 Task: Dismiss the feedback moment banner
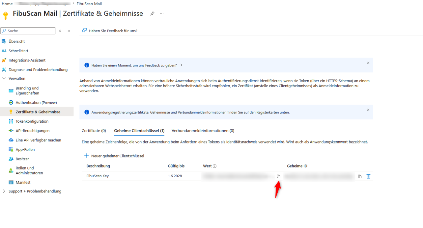coord(368,63)
